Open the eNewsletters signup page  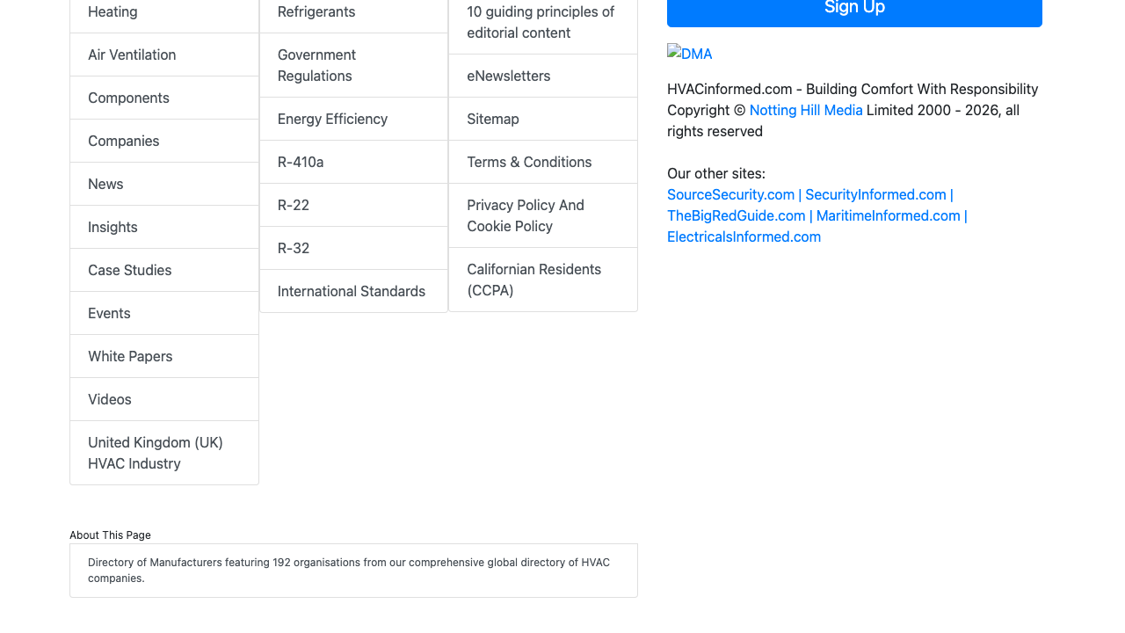pos(508,76)
